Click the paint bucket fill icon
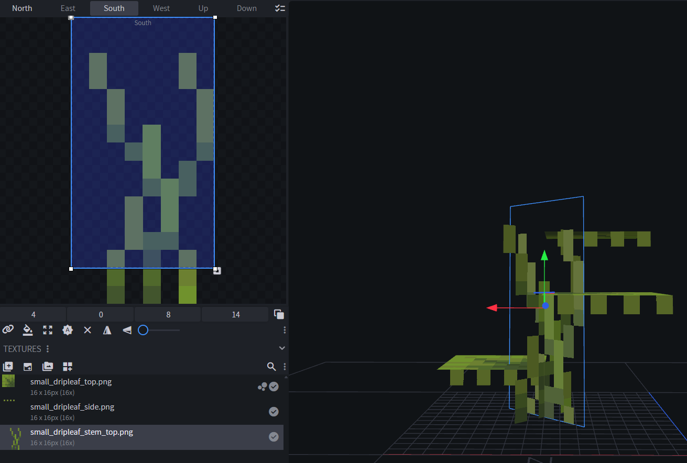The width and height of the screenshot is (687, 463). (x=28, y=330)
